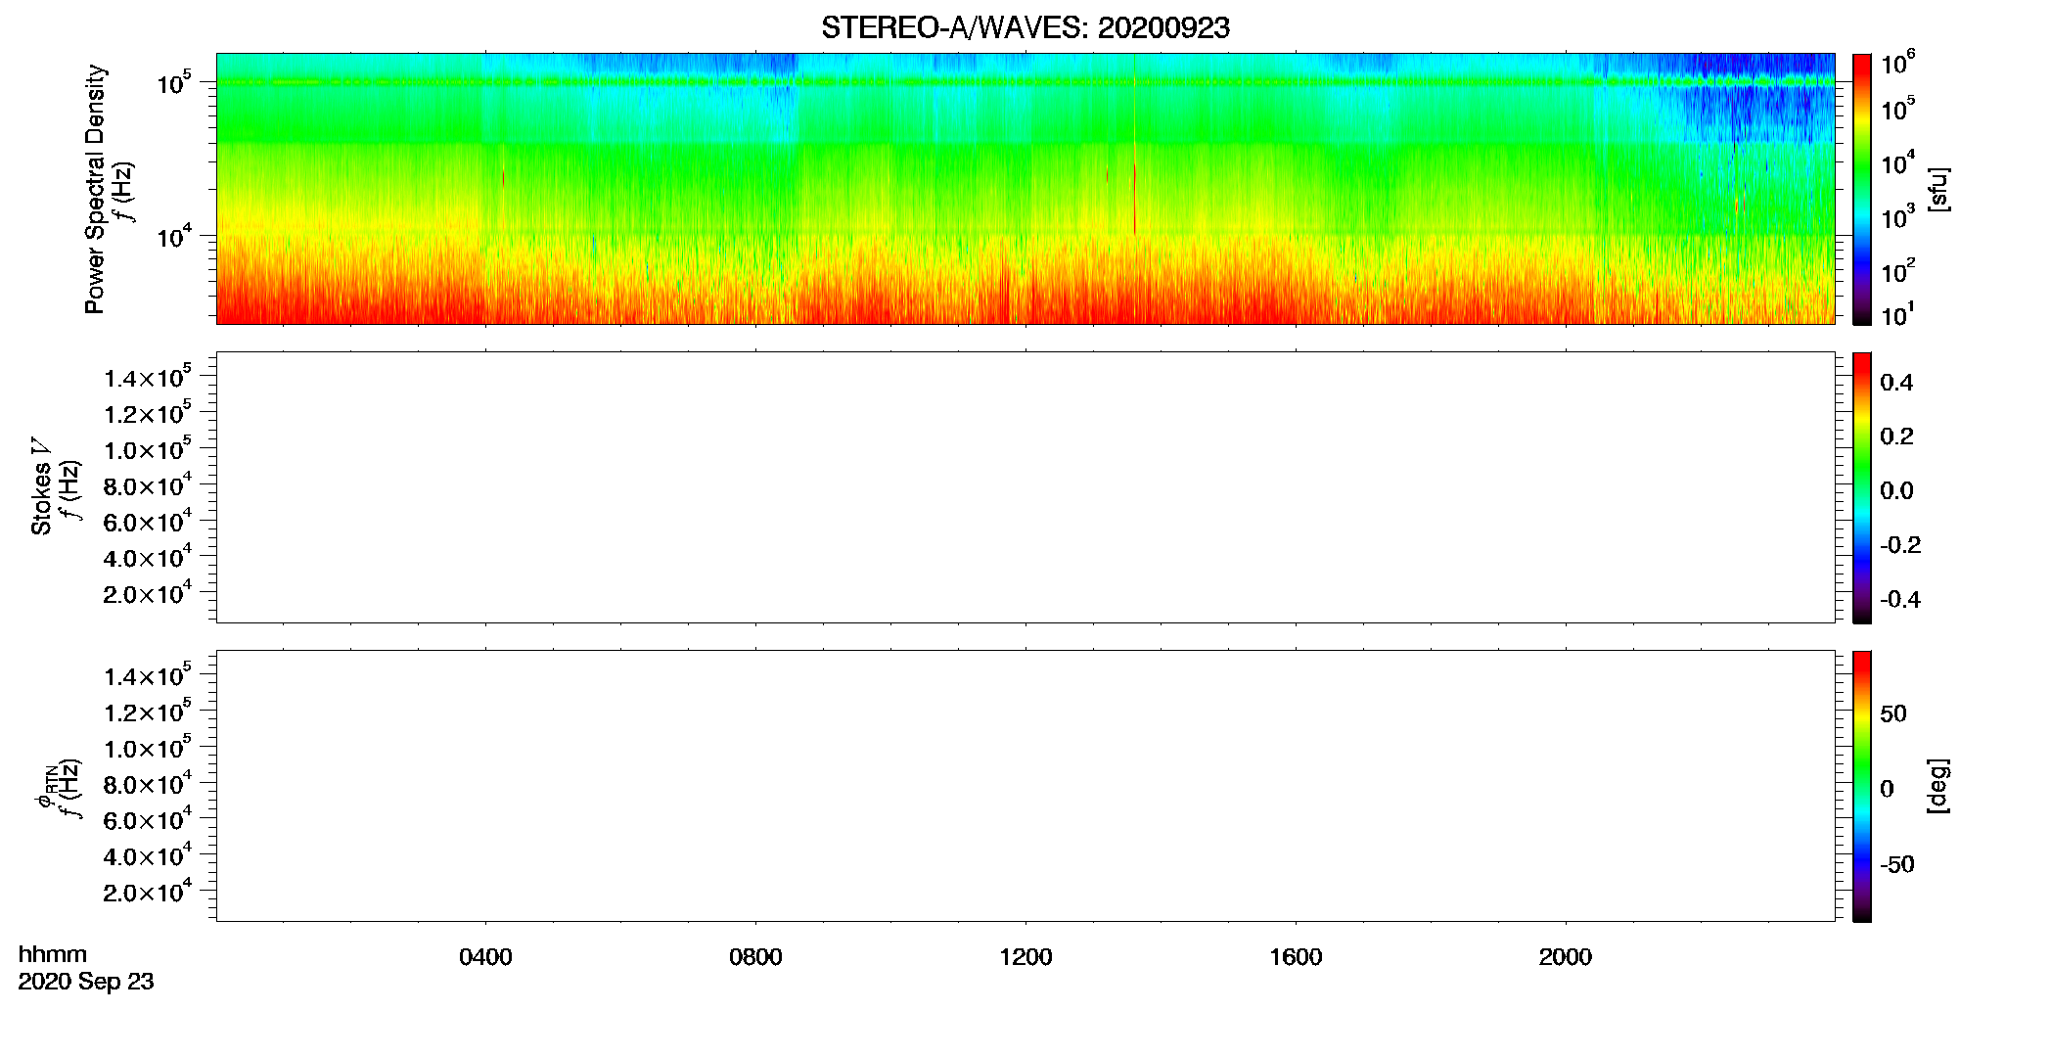This screenshot has width=2051, height=1057.
Task: Click the [sfu] unit label
Action: point(1937,189)
